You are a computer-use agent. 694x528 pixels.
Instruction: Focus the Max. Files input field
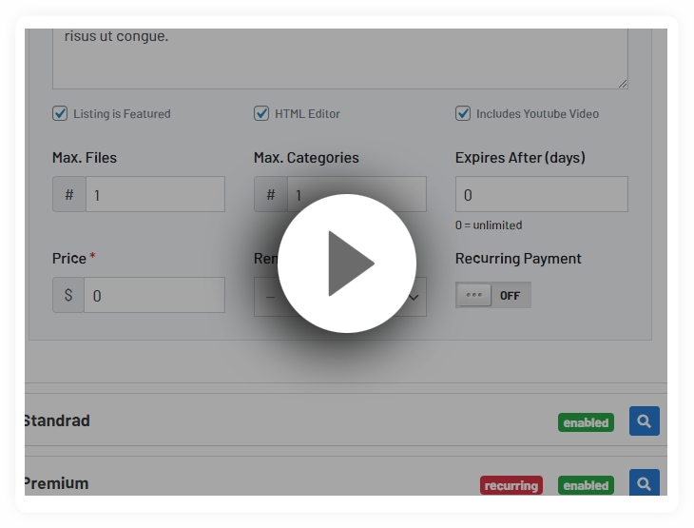click(155, 194)
